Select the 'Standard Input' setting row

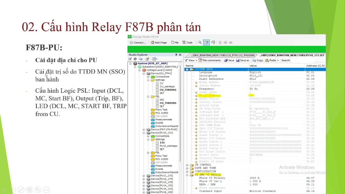click(255, 191)
